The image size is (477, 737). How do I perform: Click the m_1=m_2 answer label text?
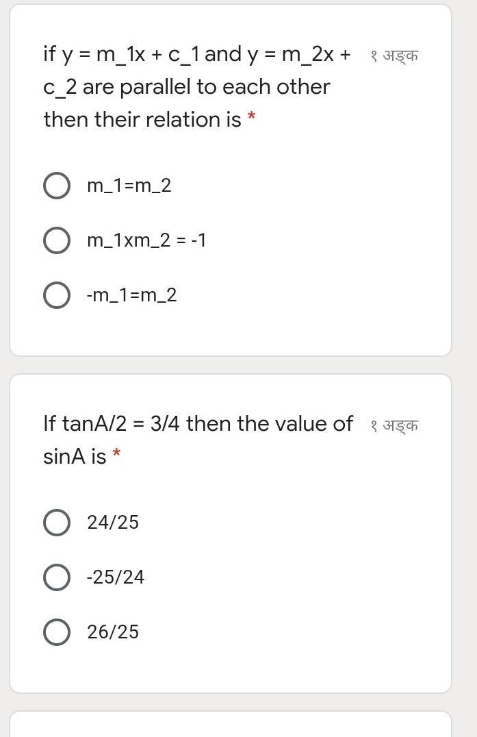(x=129, y=186)
